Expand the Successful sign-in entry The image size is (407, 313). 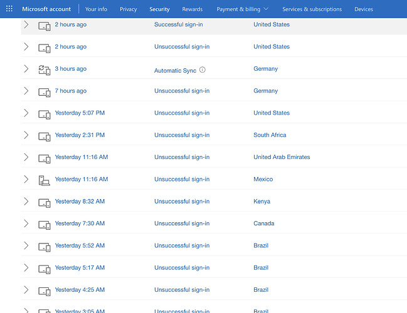point(26,24)
